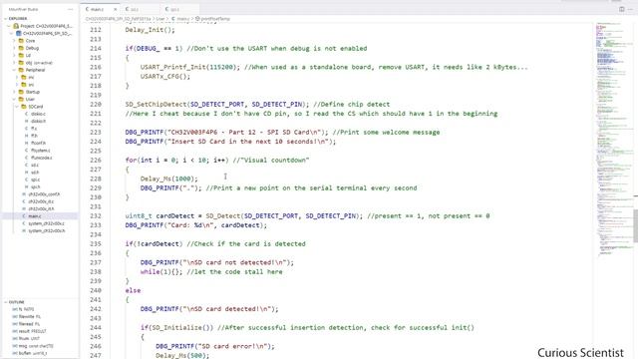Click the Debug folder icon
Screen dimensions: 638x359
21,48
